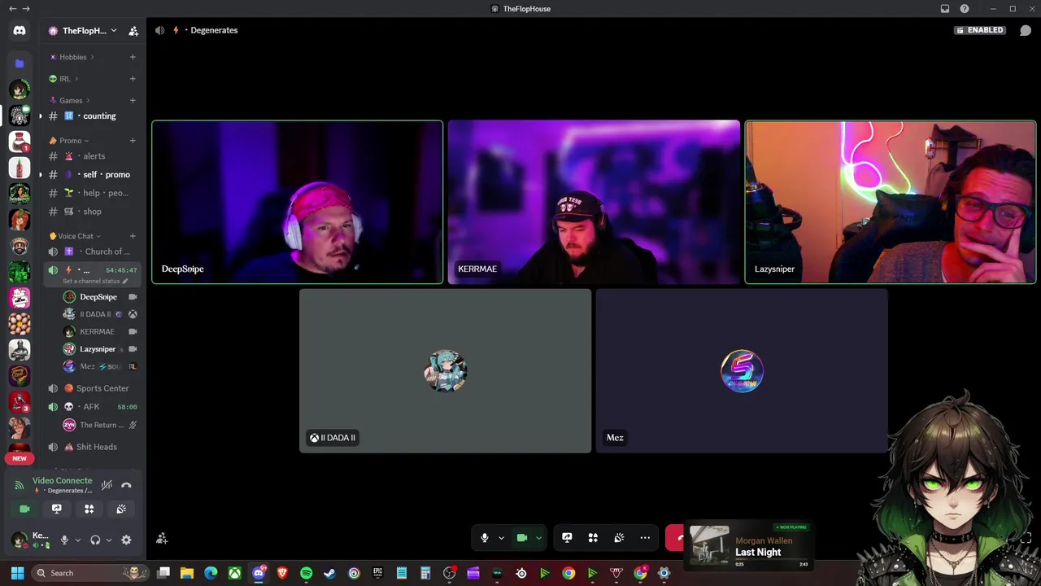Click II DADA II participant tile

click(x=446, y=371)
